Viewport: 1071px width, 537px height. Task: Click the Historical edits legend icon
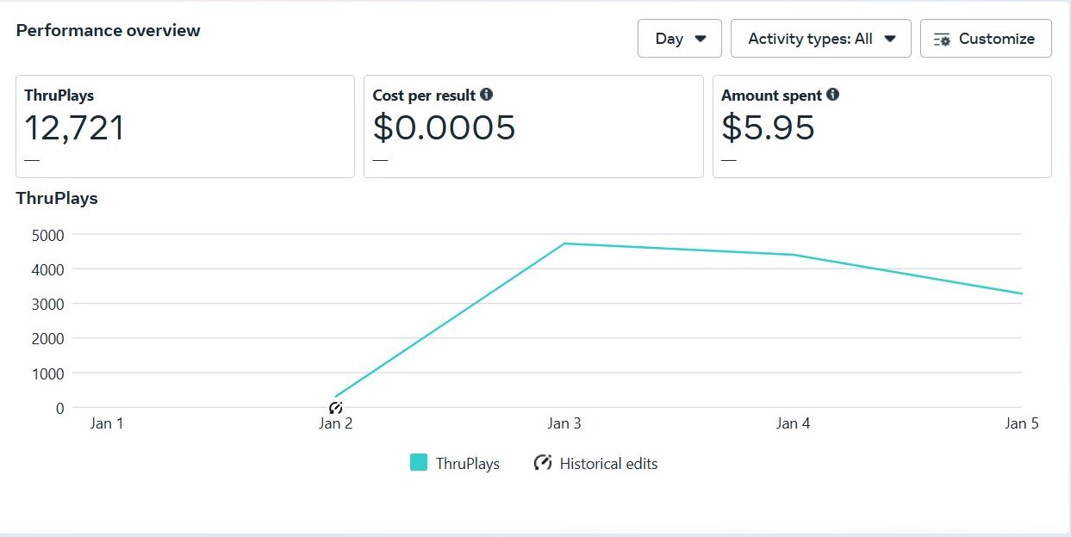tap(542, 463)
